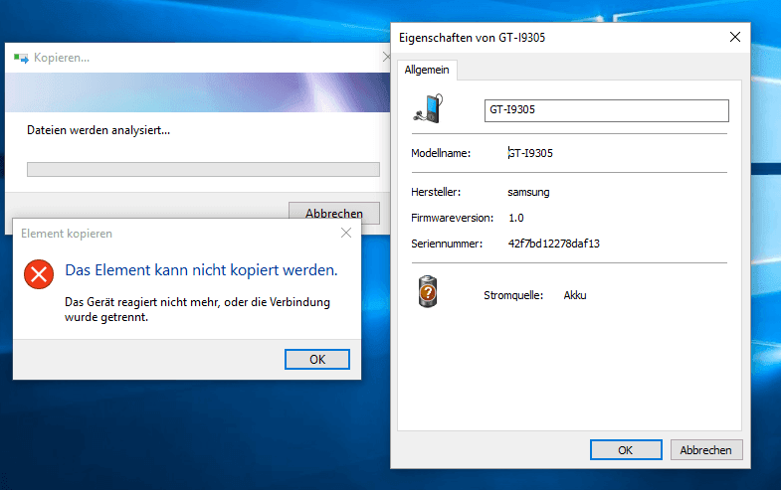Click the Firmwareversion label

click(453, 218)
